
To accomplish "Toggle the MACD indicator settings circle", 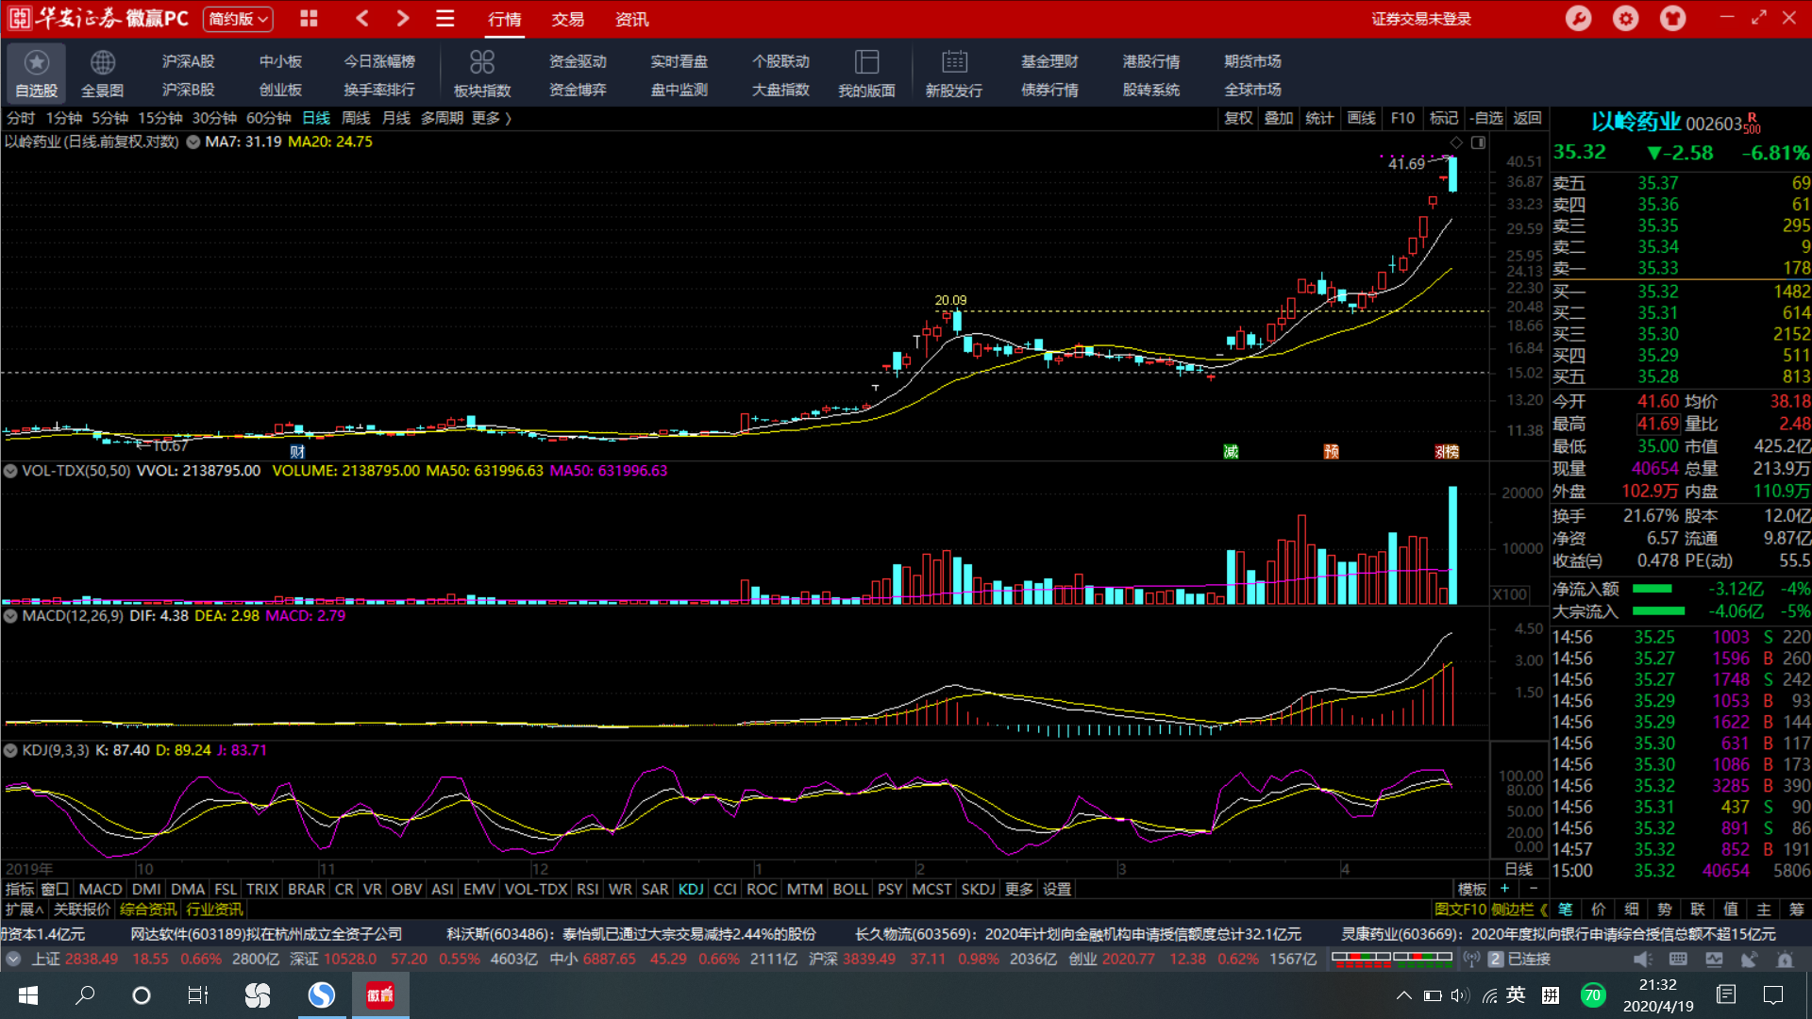I will (10, 616).
